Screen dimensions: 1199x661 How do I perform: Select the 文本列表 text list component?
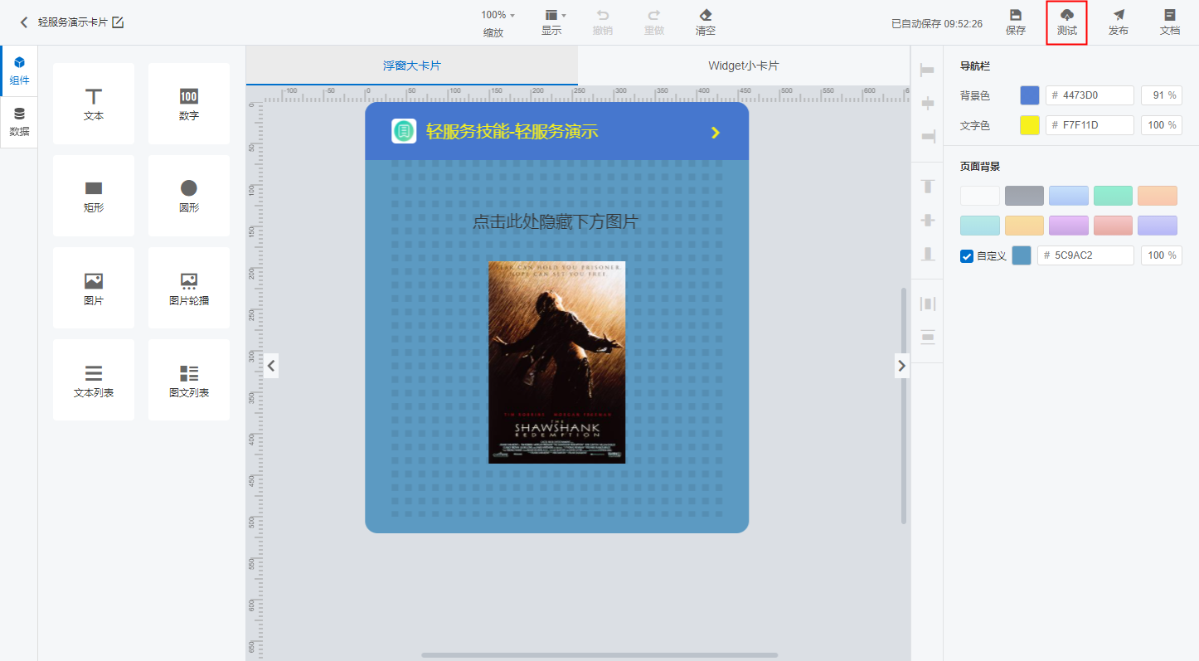click(94, 380)
